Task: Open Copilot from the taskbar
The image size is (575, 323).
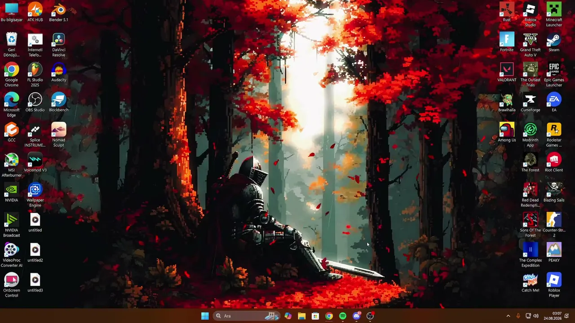Action: point(288,316)
